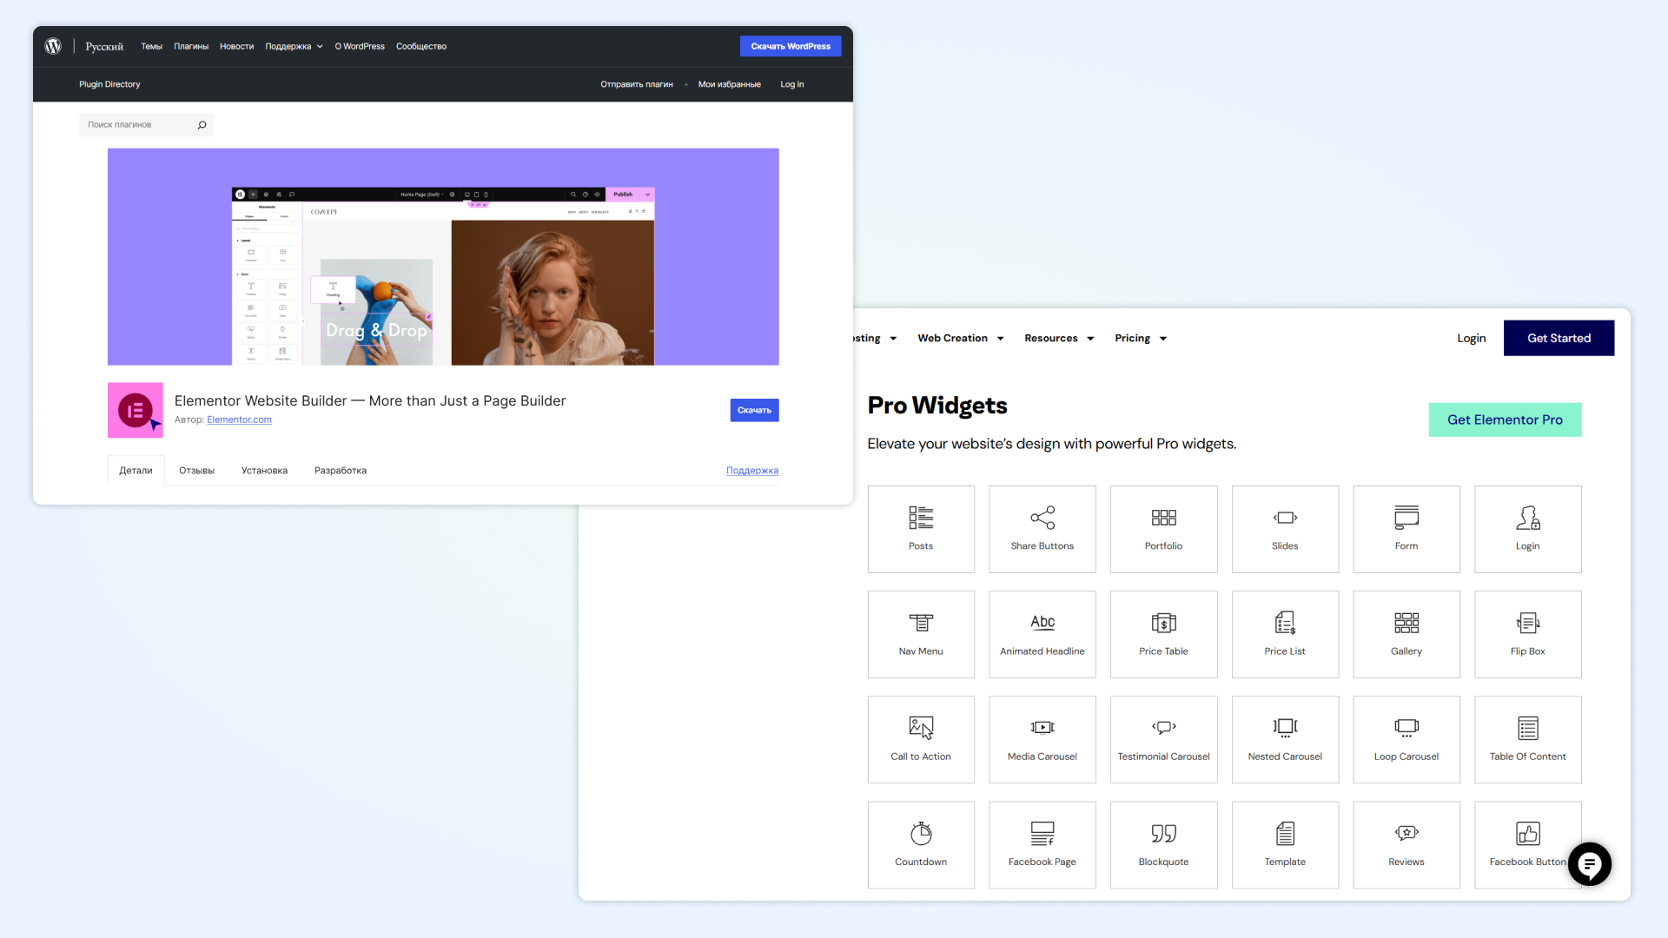The height and width of the screenshot is (938, 1668).
Task: Open the Media Carousel widget icon
Action: pyautogui.click(x=1042, y=728)
